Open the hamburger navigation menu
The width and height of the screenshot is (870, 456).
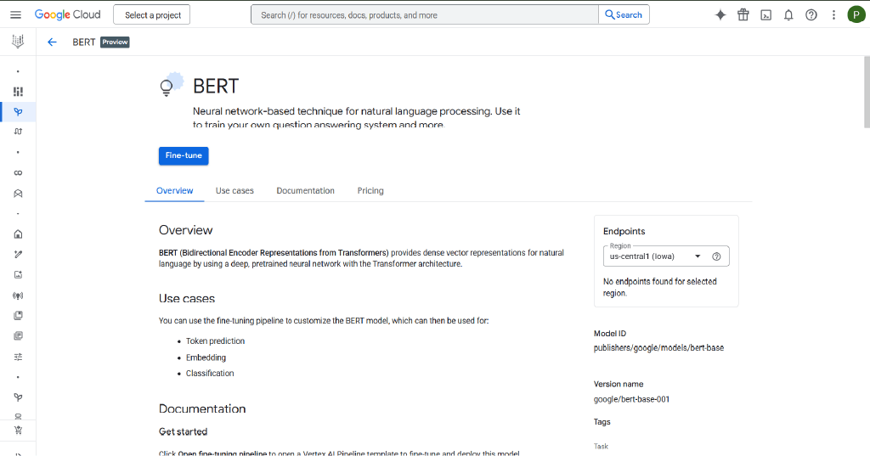click(x=15, y=15)
